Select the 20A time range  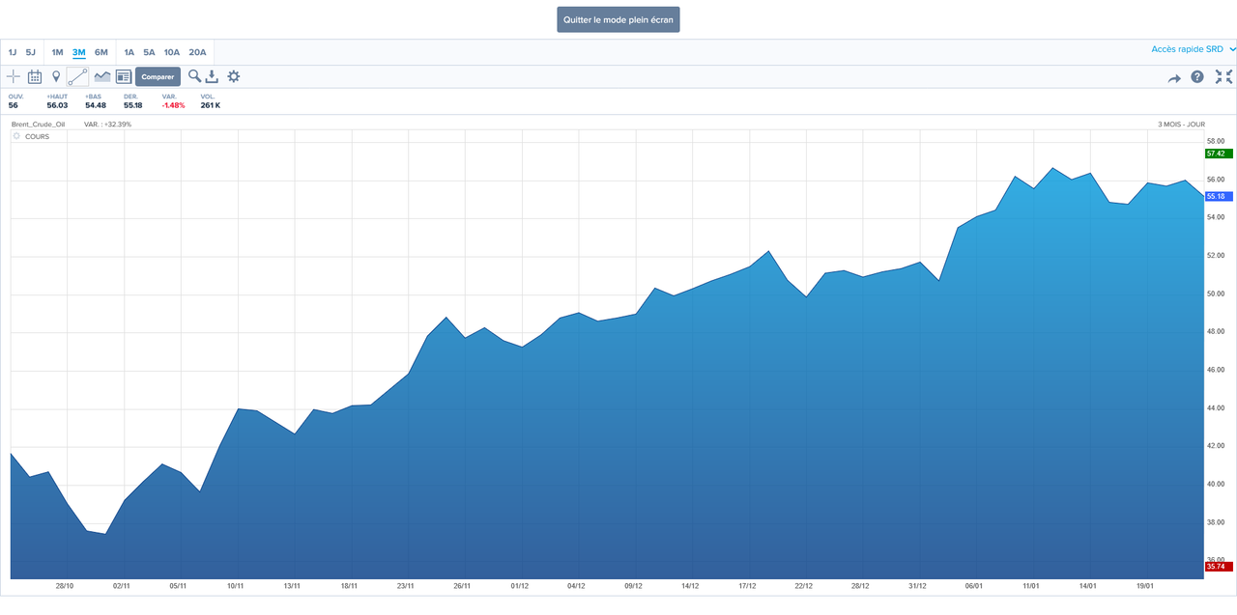pyautogui.click(x=197, y=52)
